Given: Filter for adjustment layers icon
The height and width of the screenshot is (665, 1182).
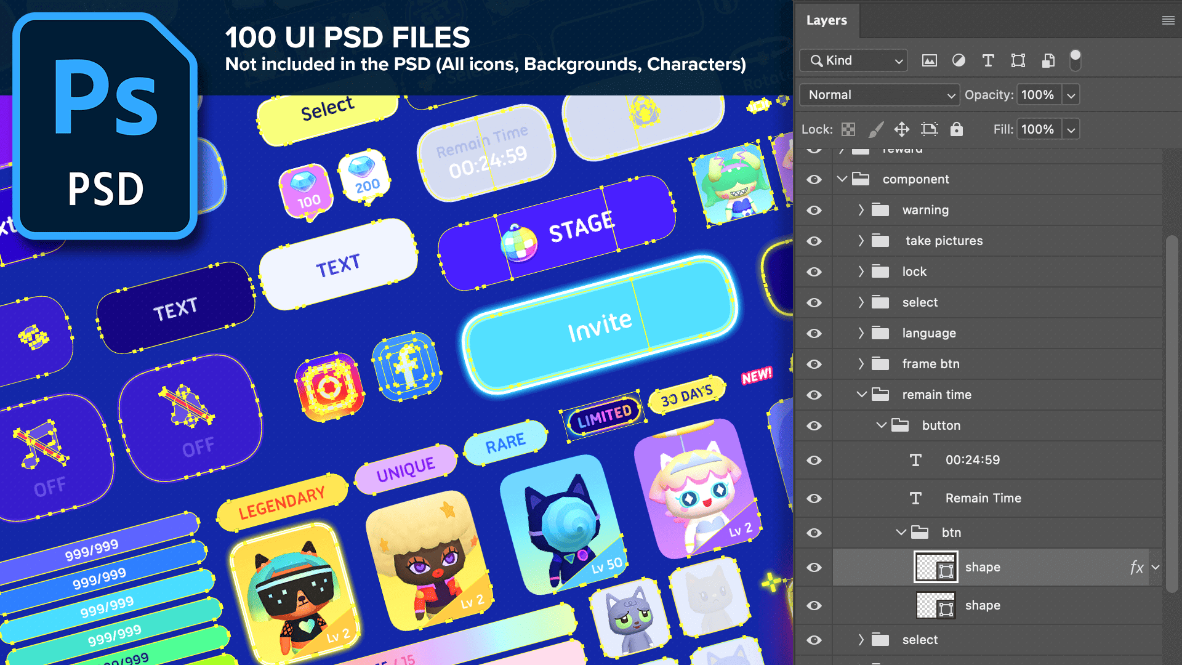Looking at the screenshot, I should tap(959, 60).
